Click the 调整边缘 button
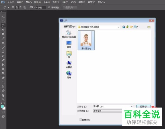This screenshot has height=129, width=165. pyautogui.click(x=70, y=8)
